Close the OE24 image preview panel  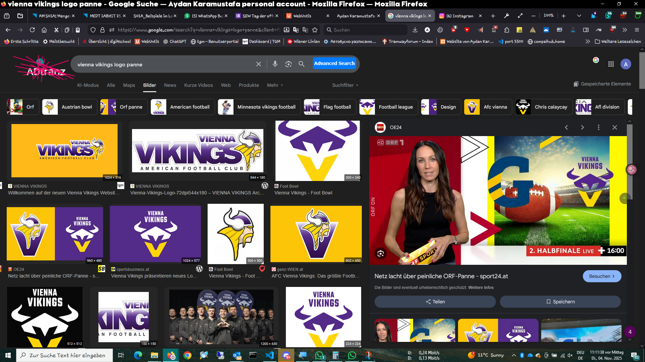(x=615, y=127)
